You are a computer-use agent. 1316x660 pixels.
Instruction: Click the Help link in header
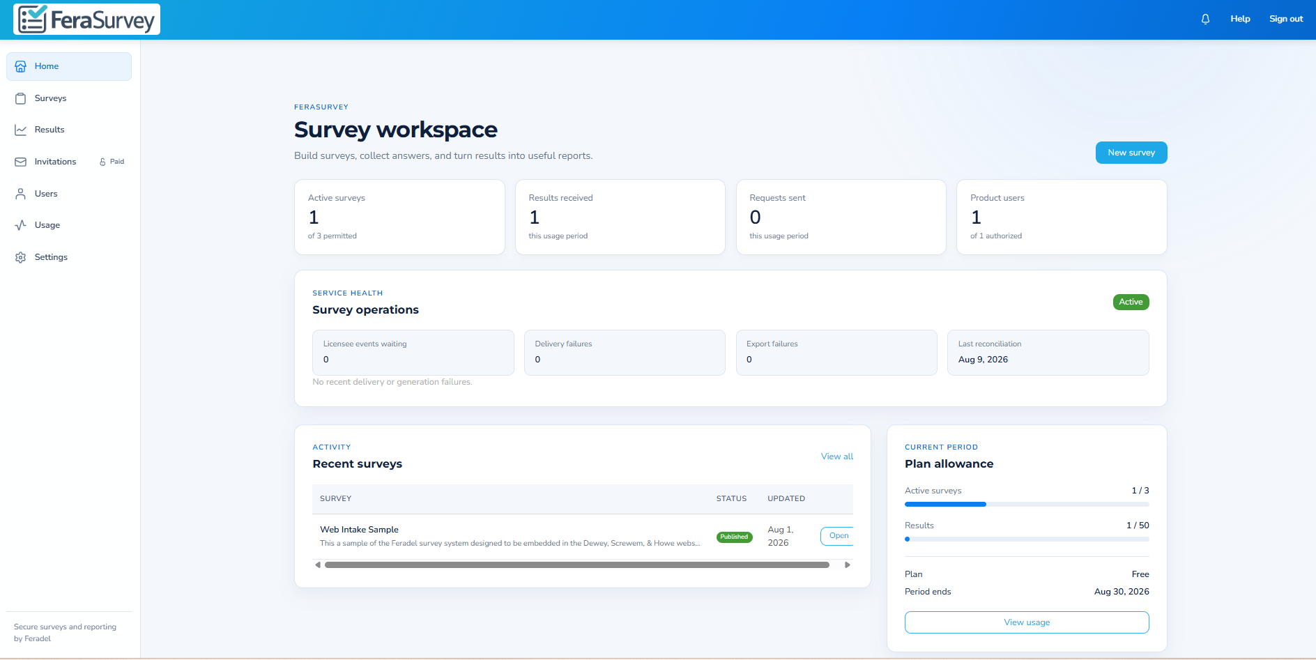coord(1240,19)
